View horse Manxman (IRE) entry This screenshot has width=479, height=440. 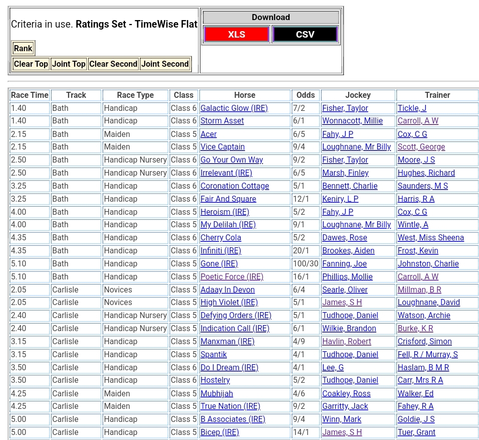point(227,341)
